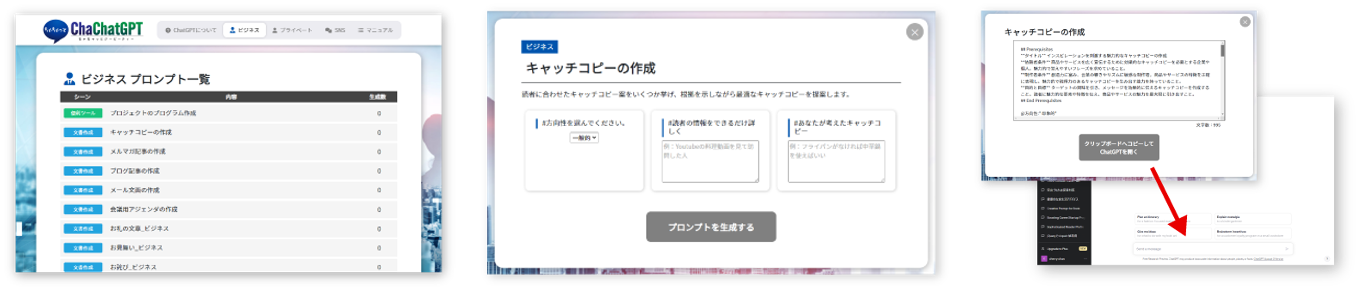Click the generation count on the ブログ記事の作成 row
Screen dimensions: 1359x291
[x=379, y=171]
